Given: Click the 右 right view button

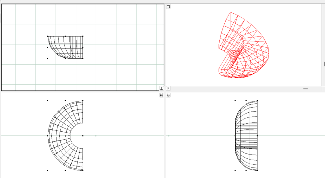Looking at the screenshot, I should pyautogui.click(x=168, y=95).
